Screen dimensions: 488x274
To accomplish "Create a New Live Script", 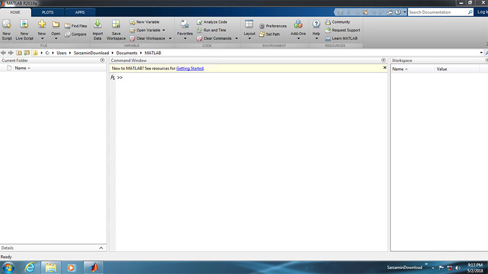I will click(x=24, y=30).
